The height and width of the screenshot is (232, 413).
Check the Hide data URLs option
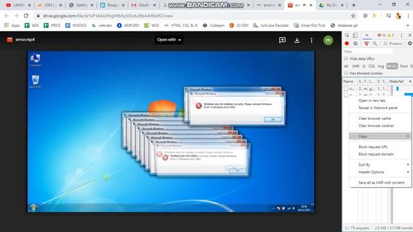(346, 59)
